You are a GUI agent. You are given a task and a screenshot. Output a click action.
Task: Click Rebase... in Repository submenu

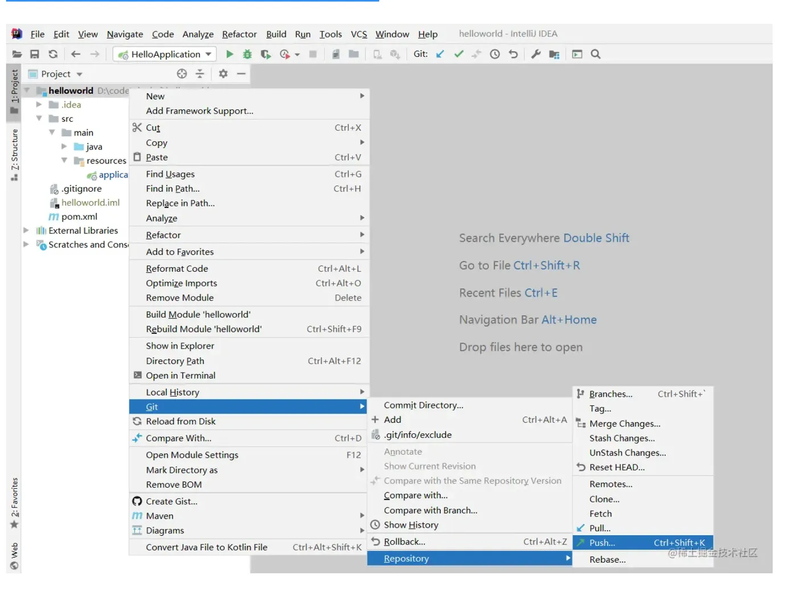(x=643, y=559)
